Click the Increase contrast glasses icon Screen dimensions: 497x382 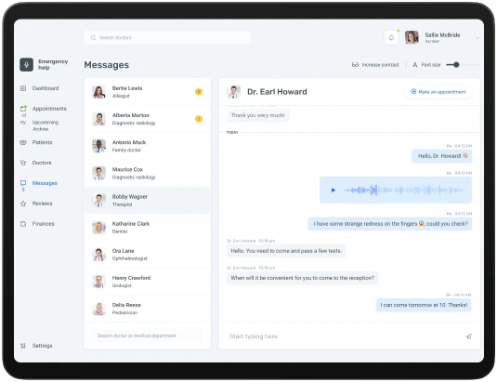pos(355,65)
